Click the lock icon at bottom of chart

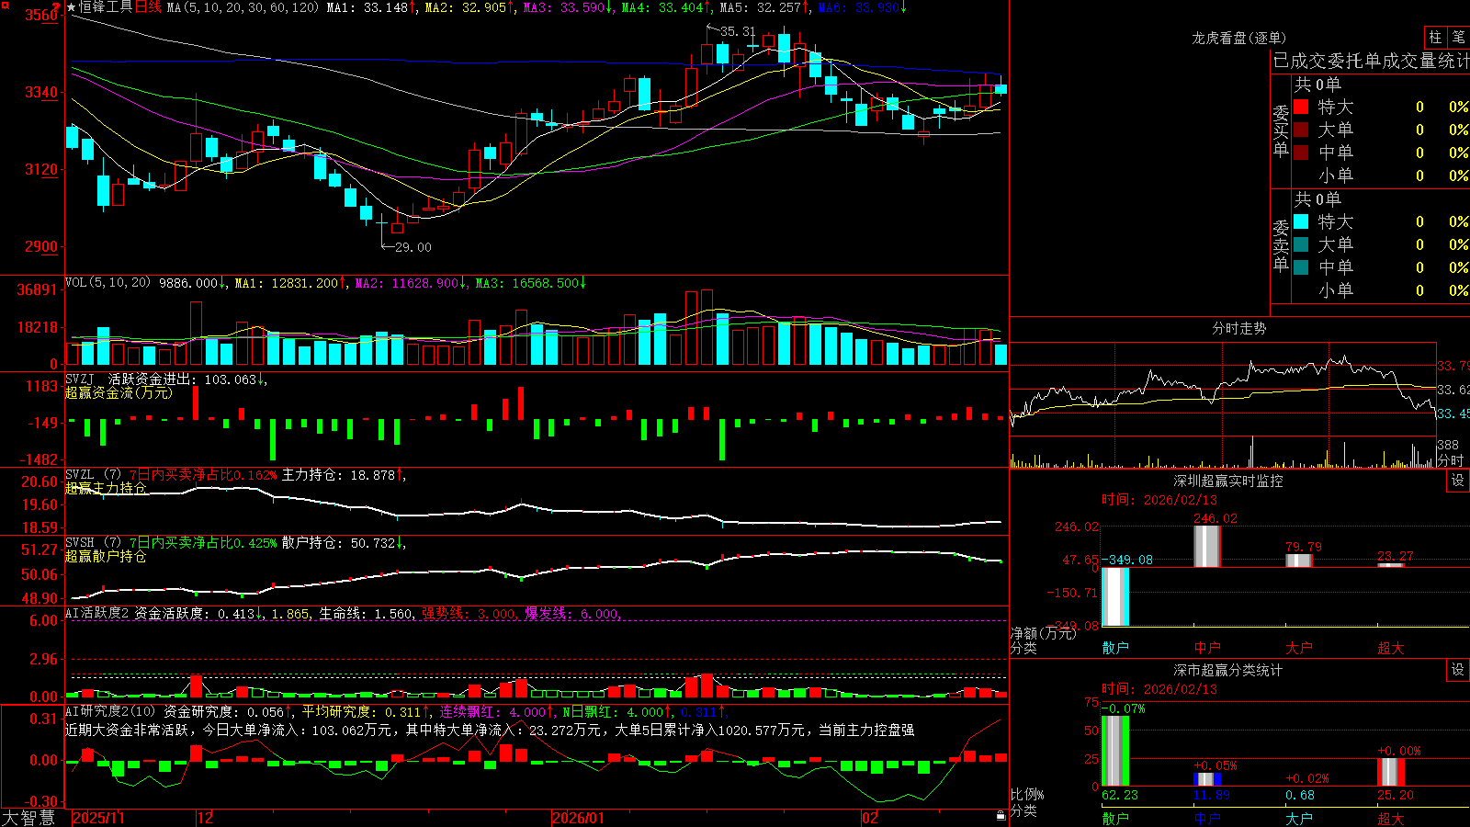tap(1001, 815)
